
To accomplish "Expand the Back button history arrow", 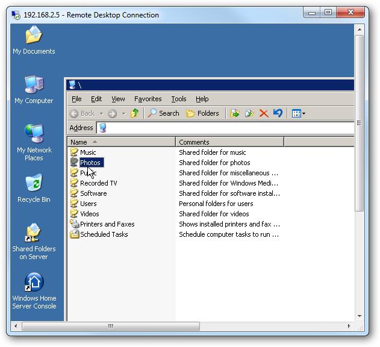I will click(x=101, y=114).
